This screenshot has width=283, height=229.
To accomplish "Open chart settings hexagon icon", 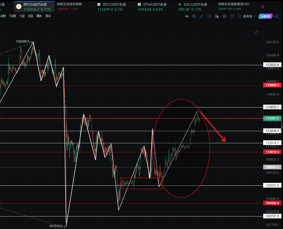I will 224,16.
